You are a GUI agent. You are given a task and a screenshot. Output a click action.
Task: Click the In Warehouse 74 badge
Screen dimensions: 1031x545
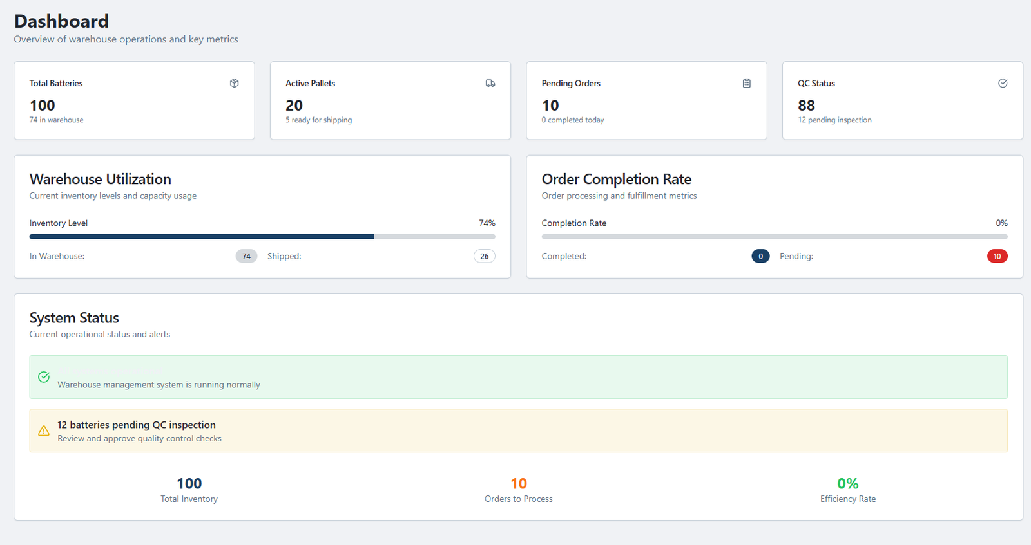click(x=246, y=256)
